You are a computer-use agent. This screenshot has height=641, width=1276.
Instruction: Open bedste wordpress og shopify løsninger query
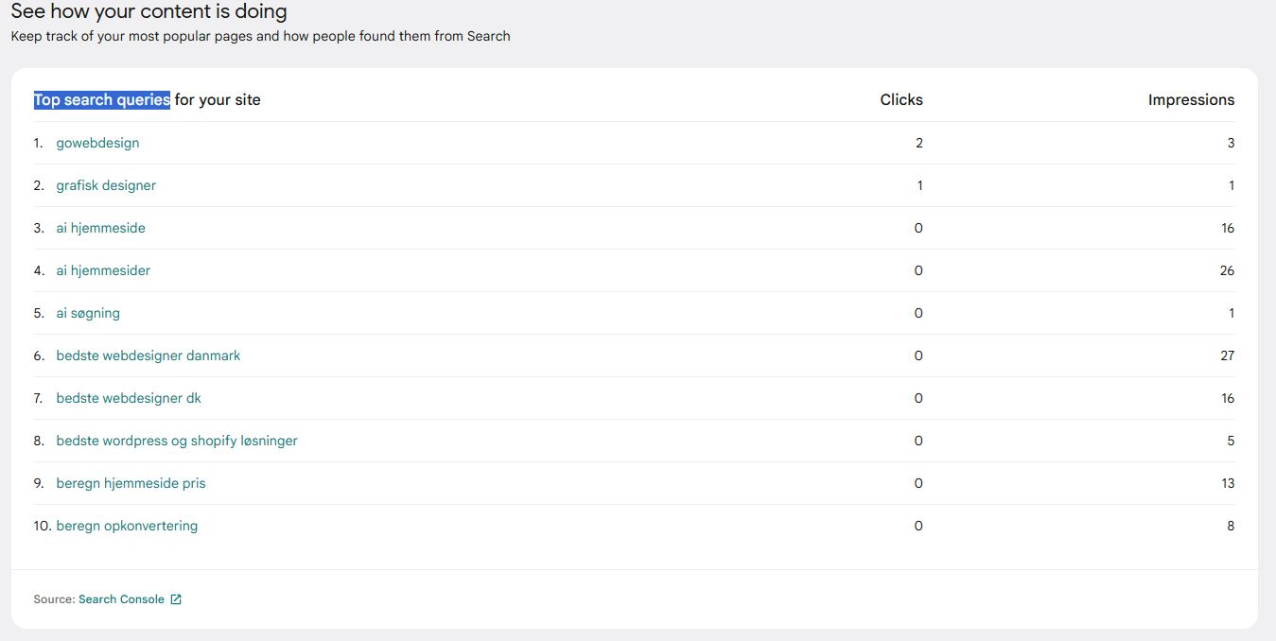(177, 441)
